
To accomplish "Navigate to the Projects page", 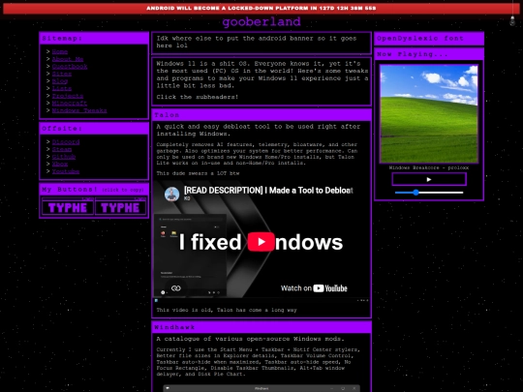I will pos(68,96).
